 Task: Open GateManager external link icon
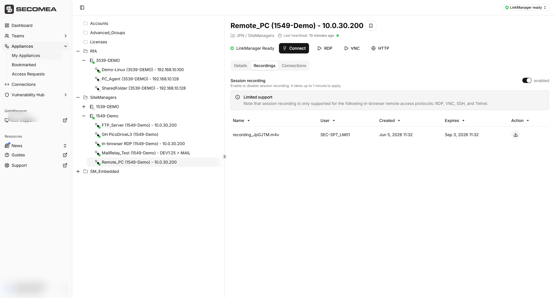[x=65, y=120]
